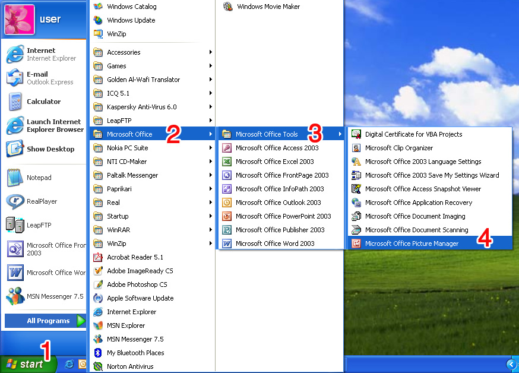Screen dimensions: 519x373
Task: Click the Apple Software Update icon
Action: 98,298
